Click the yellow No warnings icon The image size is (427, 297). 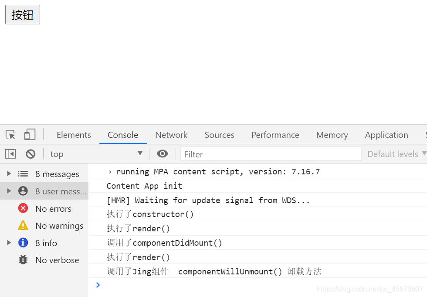[x=23, y=225]
